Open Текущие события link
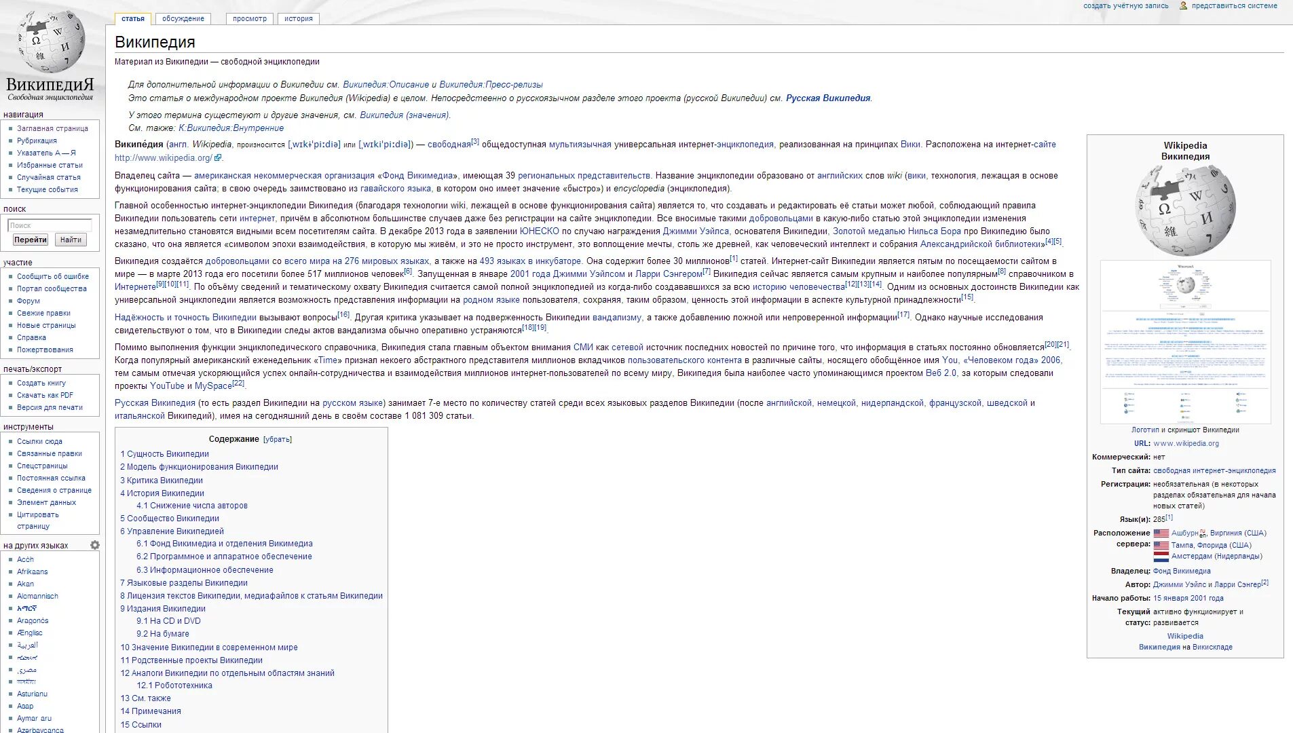The width and height of the screenshot is (1293, 733). 48,190
